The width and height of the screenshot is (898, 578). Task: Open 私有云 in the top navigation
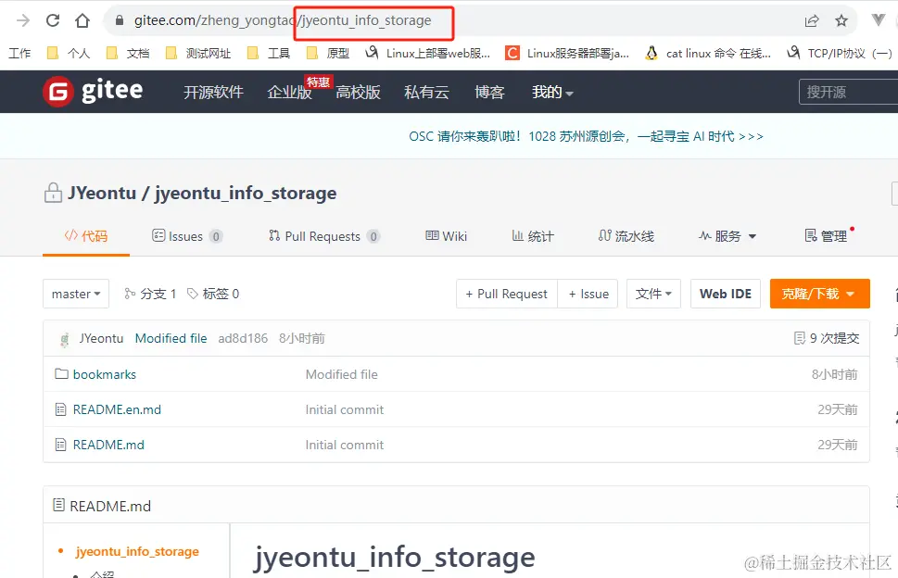tap(426, 92)
